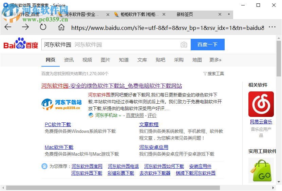
Task: Close the 柜柜软件下载 tab
Action: coord(164,14)
